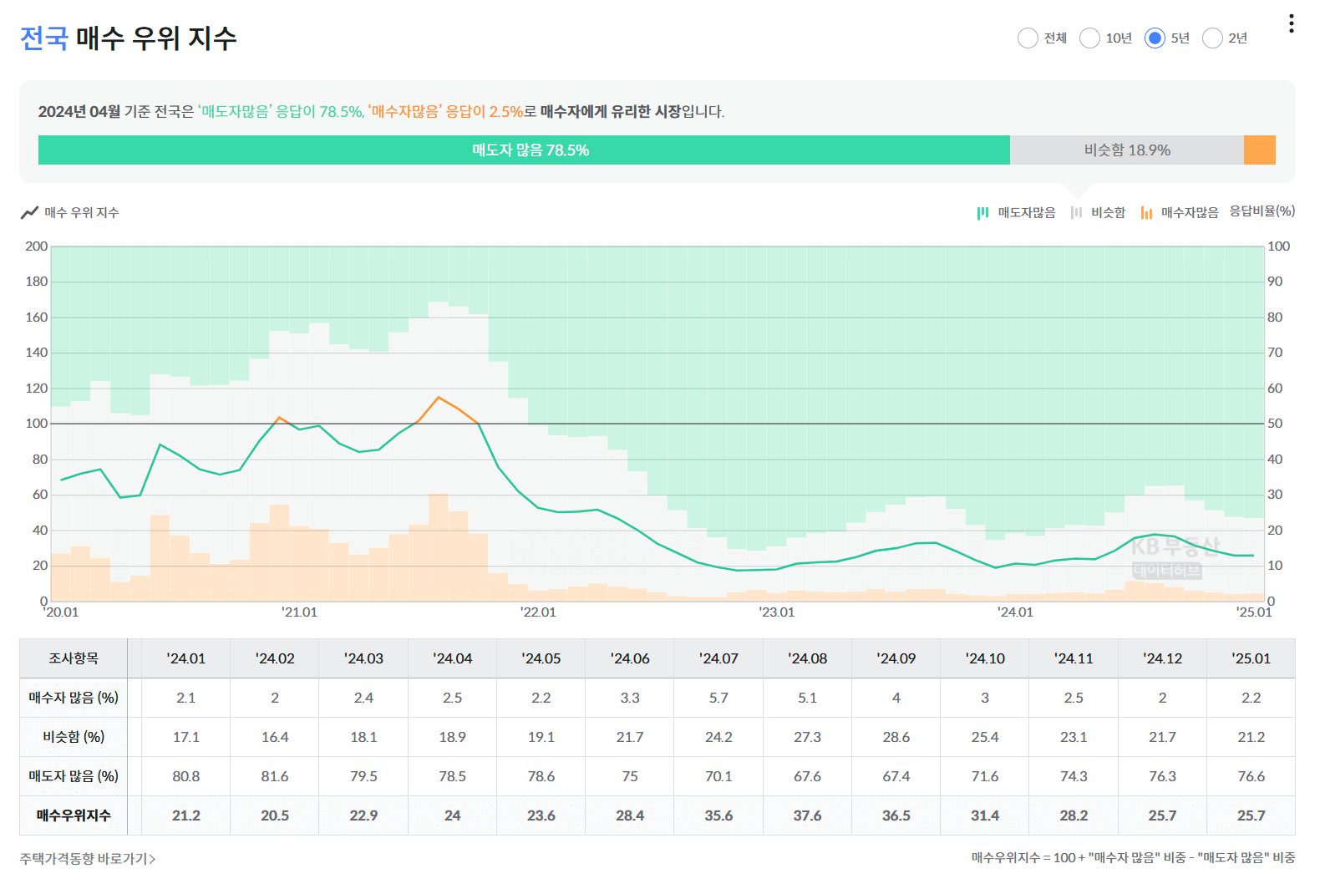Click the orange 매수자많음 legend icon
The image size is (1320, 884).
point(1147,213)
